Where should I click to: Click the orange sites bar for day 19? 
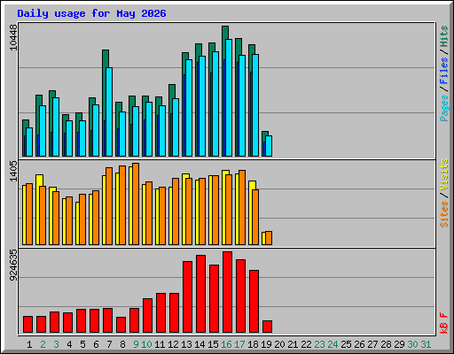pyautogui.click(x=269, y=238)
